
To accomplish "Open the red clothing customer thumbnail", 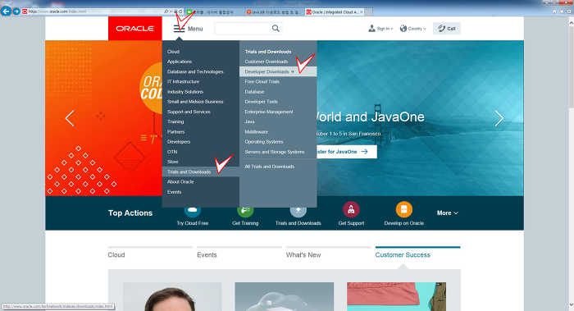I will coord(396,296).
